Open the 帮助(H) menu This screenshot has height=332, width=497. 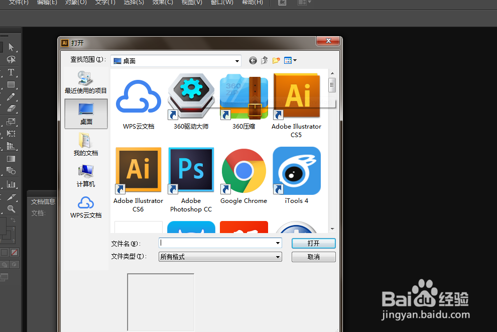(253, 3)
